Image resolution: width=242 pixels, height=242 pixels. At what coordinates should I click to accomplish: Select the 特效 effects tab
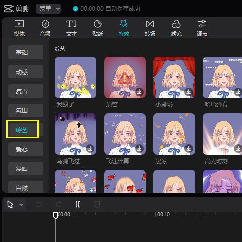click(x=124, y=28)
